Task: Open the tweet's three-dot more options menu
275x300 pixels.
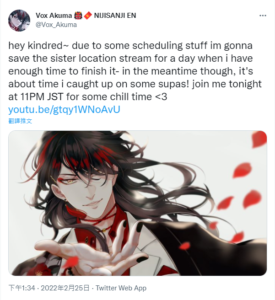Action: pyautogui.click(x=263, y=16)
